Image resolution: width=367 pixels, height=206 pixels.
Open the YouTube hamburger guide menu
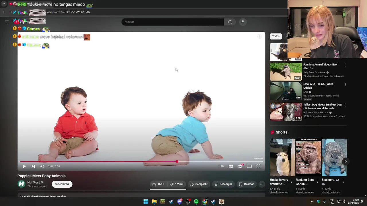(x=7, y=22)
